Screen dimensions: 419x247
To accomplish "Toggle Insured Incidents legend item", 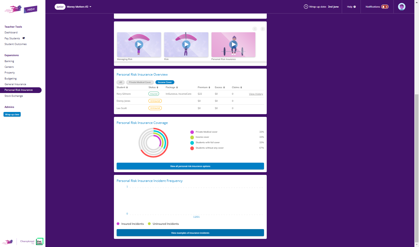I will point(130,224).
